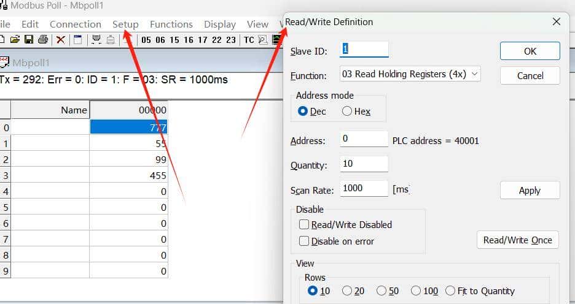
Task: Click Read/Write Once button
Action: [x=517, y=240]
